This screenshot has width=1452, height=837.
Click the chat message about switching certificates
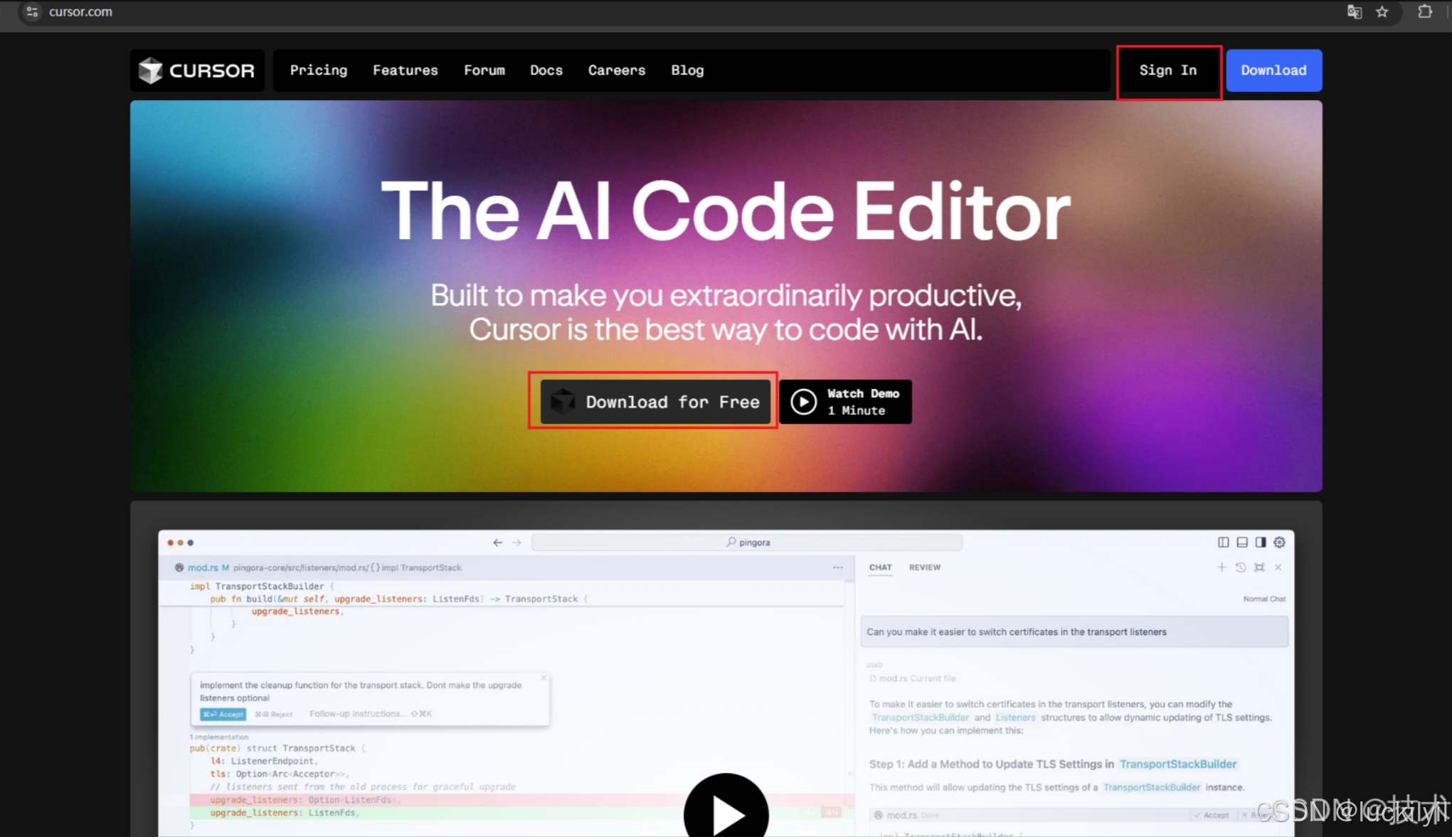(x=1074, y=631)
